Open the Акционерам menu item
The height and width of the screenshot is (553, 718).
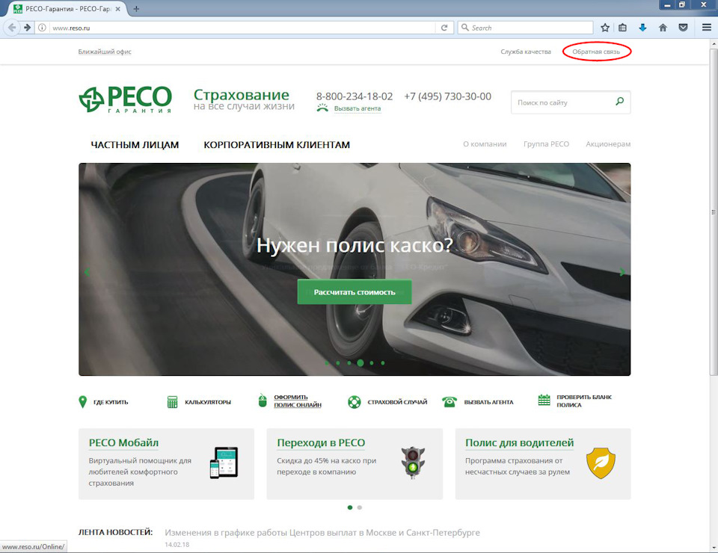[x=608, y=144]
